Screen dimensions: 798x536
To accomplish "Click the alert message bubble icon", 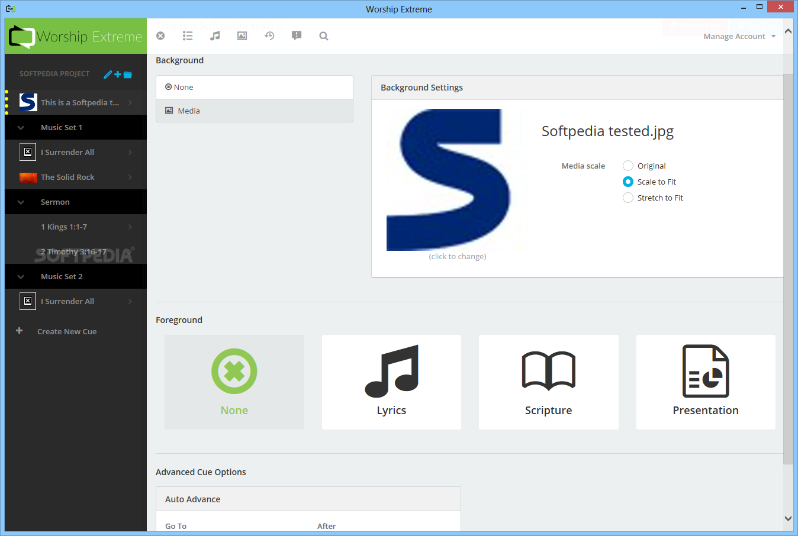I will click(x=297, y=36).
